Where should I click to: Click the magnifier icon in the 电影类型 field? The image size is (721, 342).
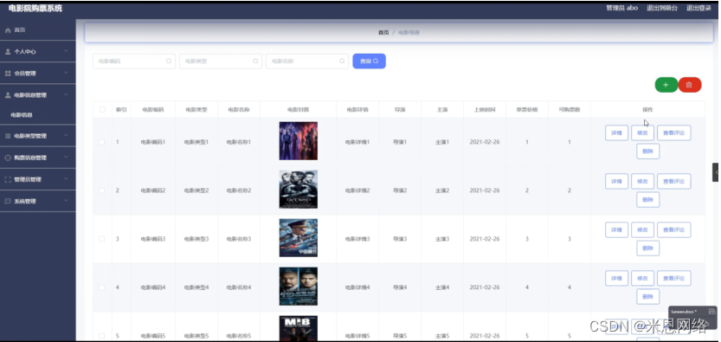tap(255, 61)
